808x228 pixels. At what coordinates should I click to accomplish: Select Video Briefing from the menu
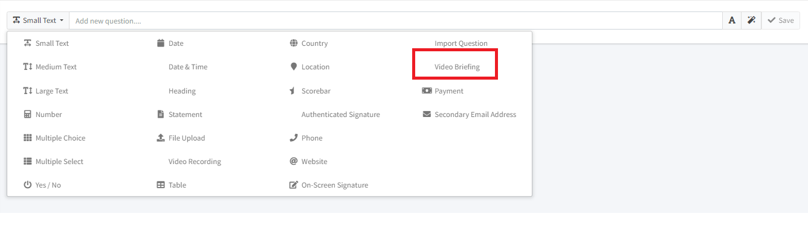coord(457,67)
